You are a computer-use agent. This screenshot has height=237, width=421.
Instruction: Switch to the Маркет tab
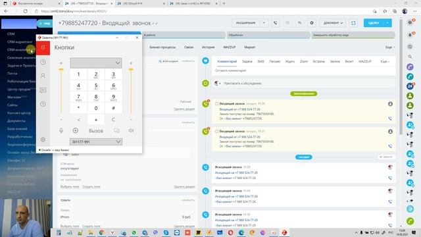coord(250,47)
